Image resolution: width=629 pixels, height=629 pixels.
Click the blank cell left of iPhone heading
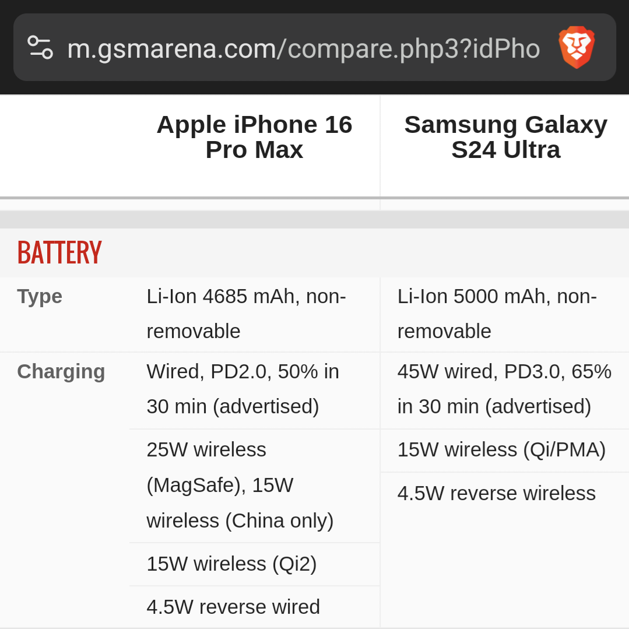64,146
